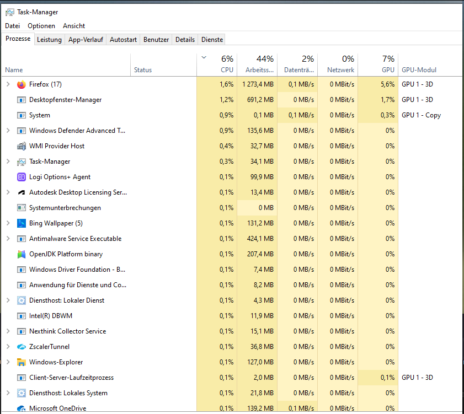Click the Antimalware Service Executable icon
Screen dimensions: 464x414
[22, 239]
